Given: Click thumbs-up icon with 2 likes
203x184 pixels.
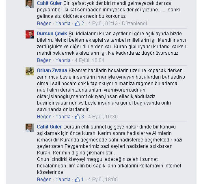Looking at the screenshot, I should (77, 24).
